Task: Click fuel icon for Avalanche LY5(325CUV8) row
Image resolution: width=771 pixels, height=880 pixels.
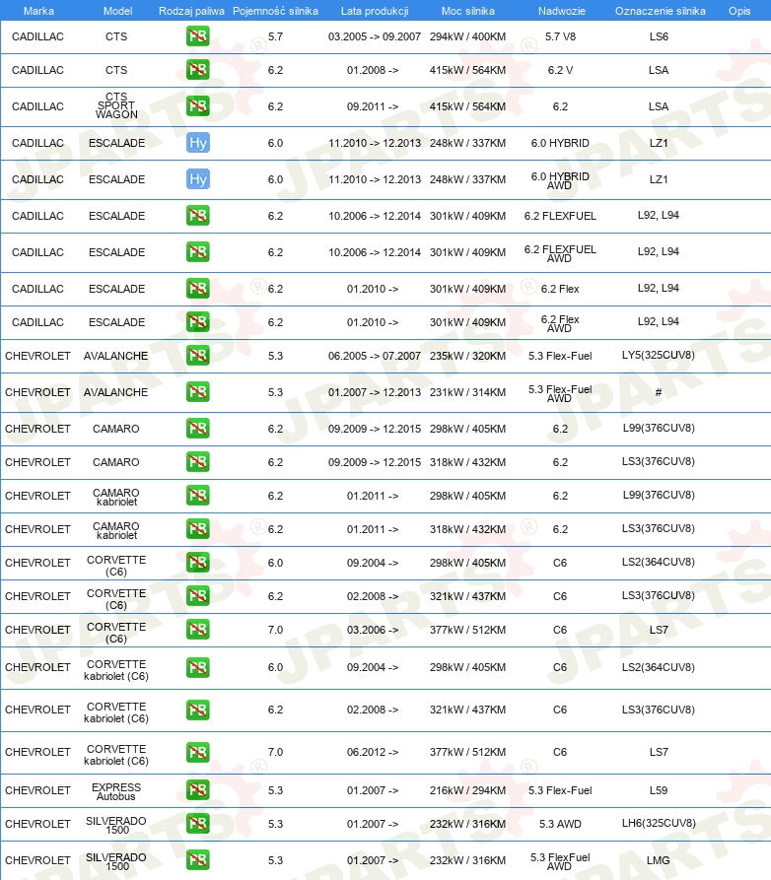Action: 197,356
